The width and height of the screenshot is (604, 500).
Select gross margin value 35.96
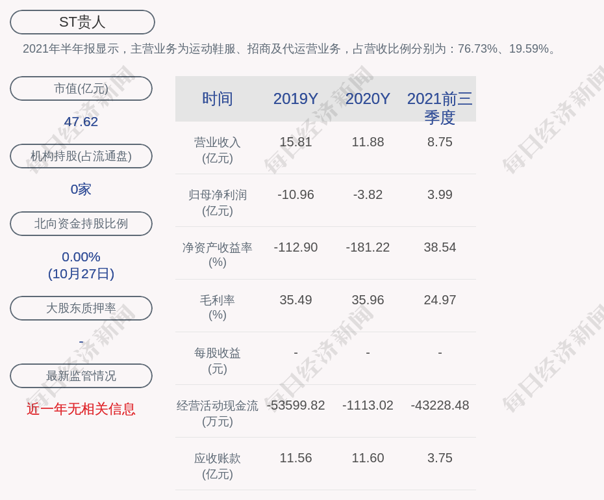(x=368, y=300)
